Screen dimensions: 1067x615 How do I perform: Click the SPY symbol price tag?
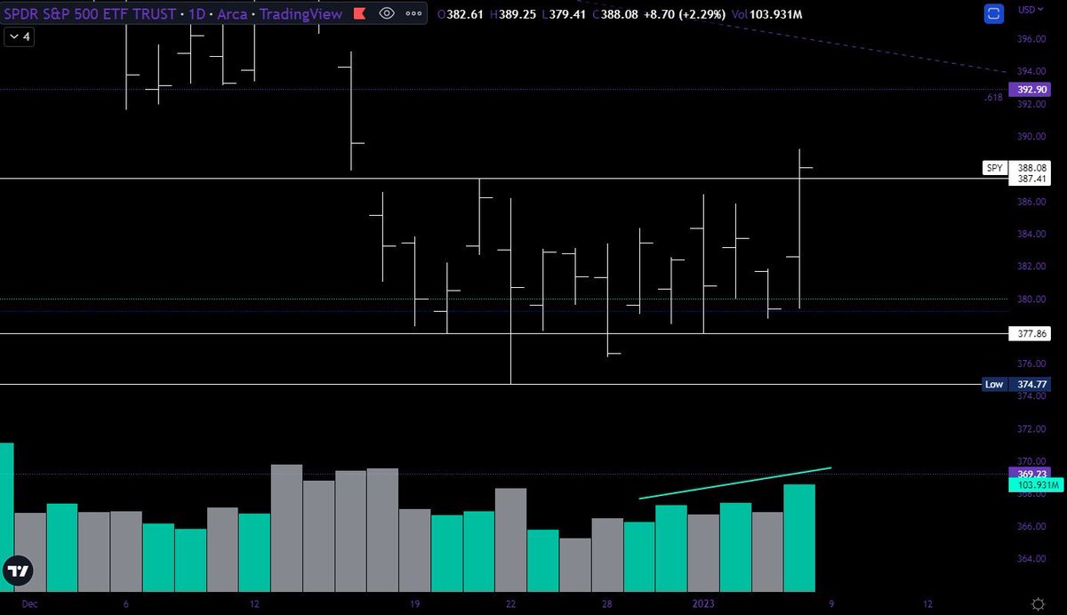click(x=994, y=167)
